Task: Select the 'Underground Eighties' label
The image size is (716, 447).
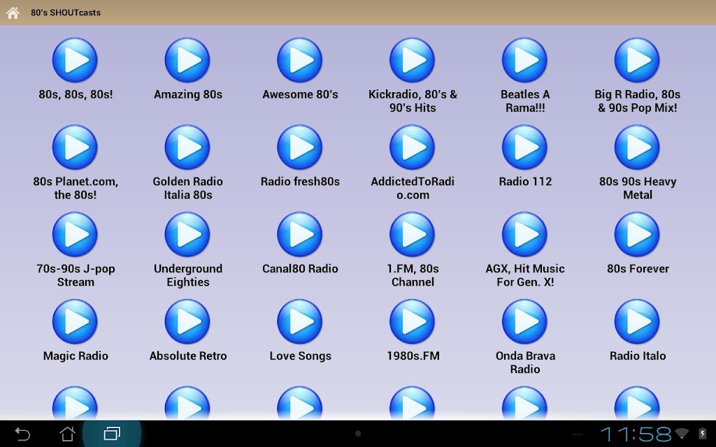Action: point(187,275)
